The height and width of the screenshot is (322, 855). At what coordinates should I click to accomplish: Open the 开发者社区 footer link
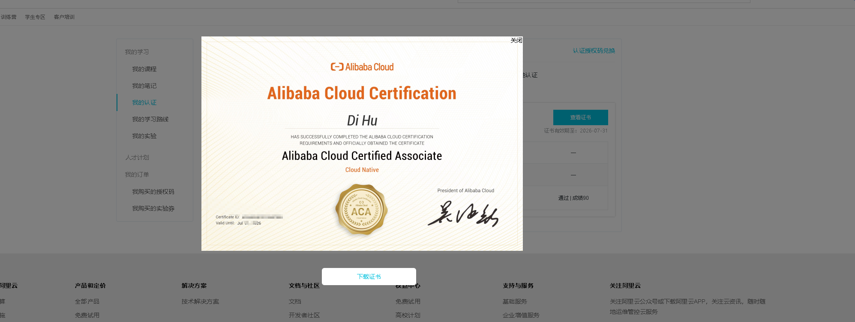click(304, 315)
